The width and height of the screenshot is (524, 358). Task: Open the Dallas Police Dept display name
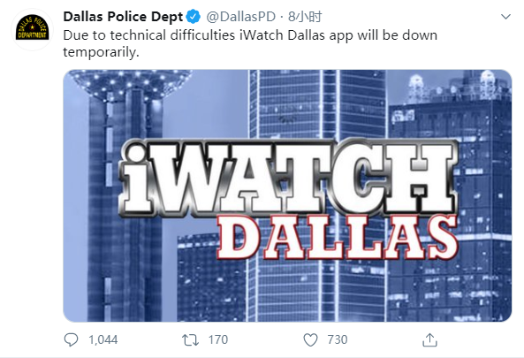tap(123, 17)
